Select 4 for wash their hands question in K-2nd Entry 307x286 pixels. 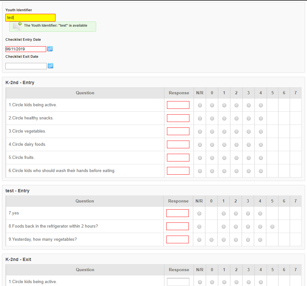point(261,171)
